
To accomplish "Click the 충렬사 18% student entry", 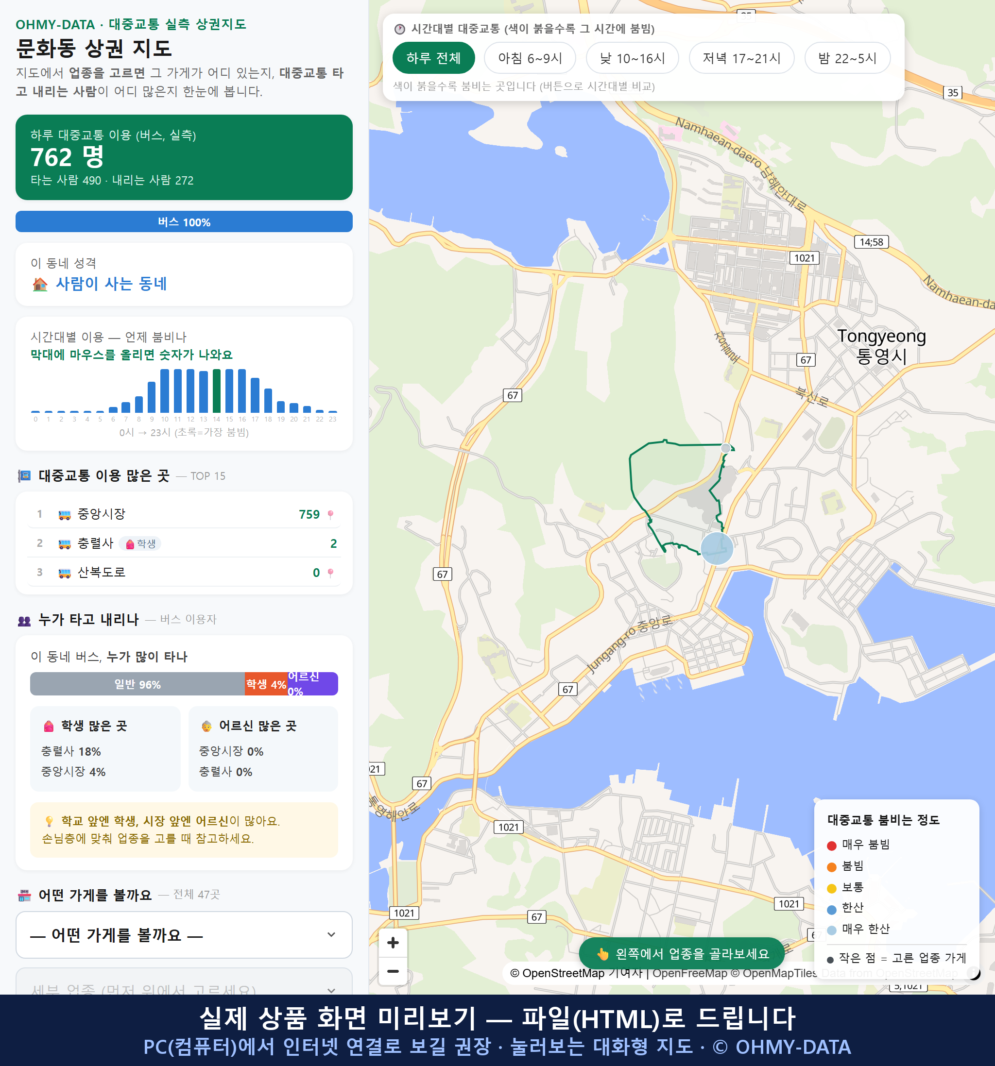I will (71, 751).
